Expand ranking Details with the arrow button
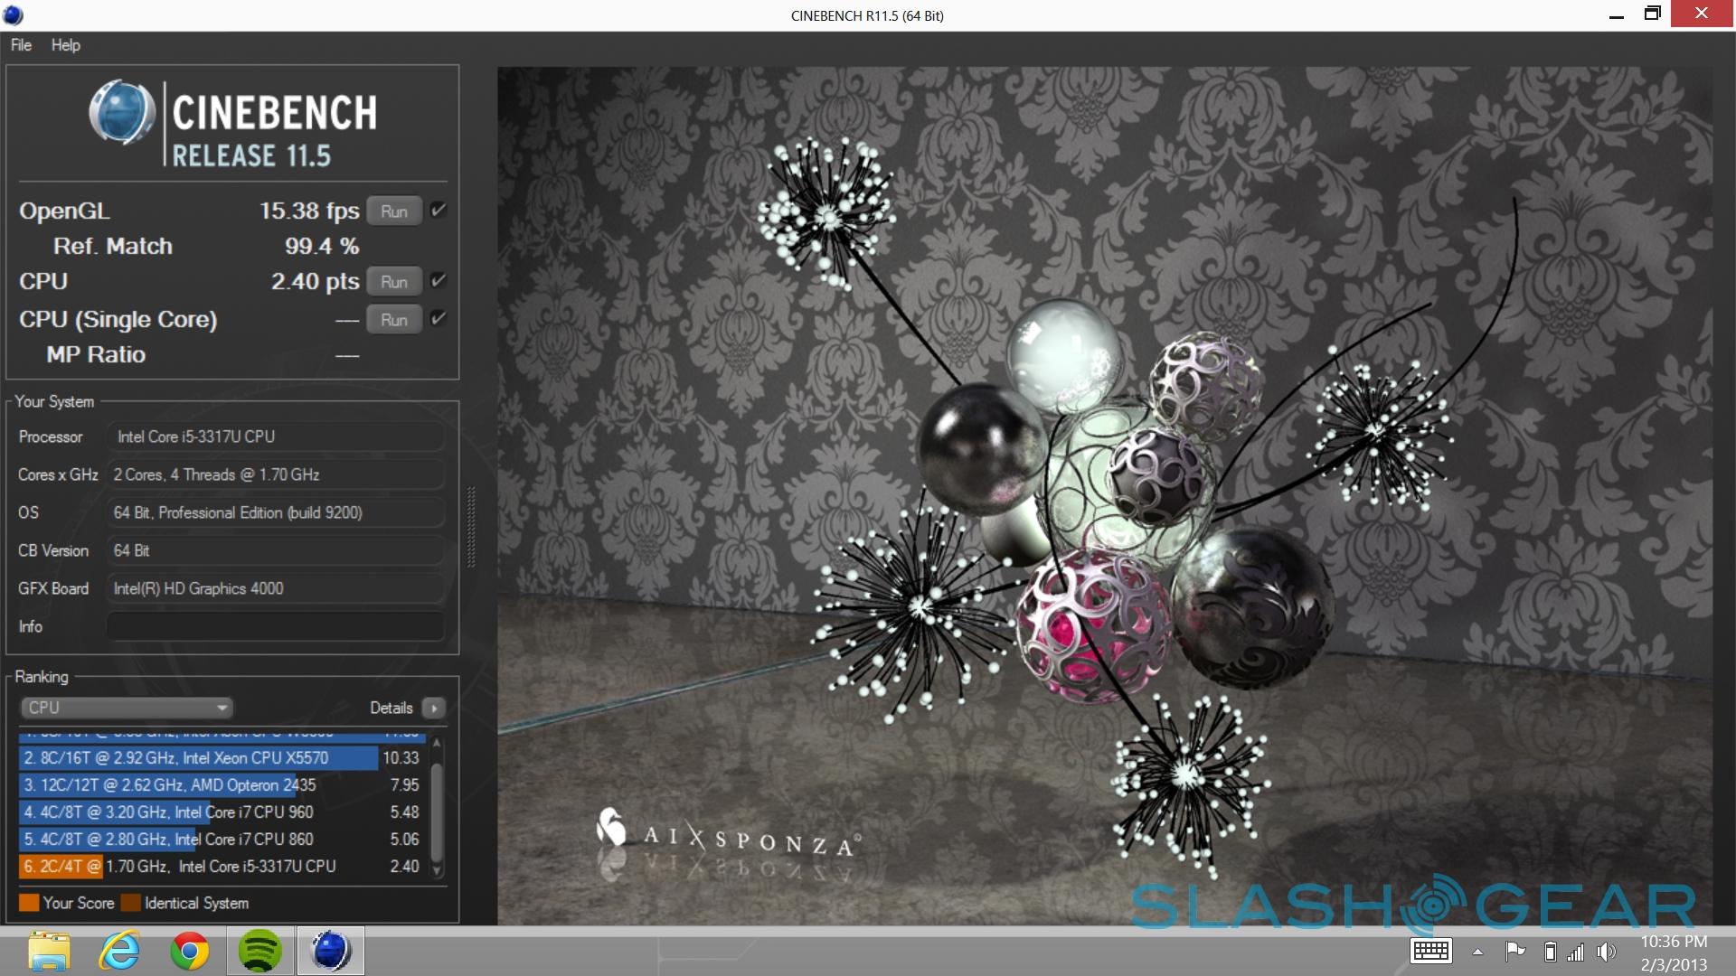 point(434,708)
